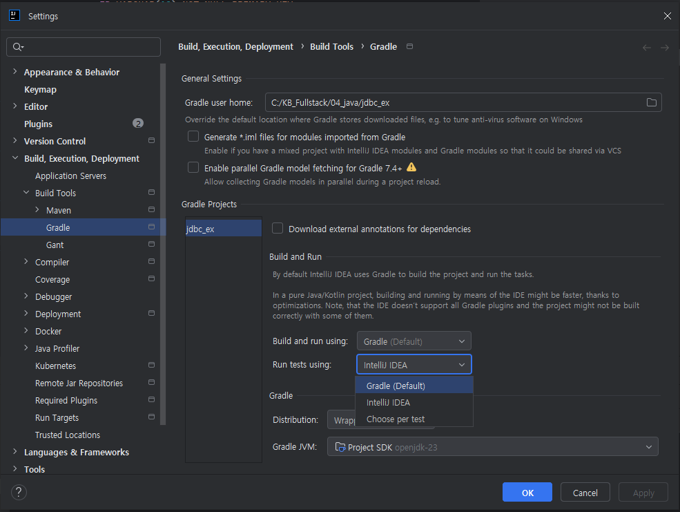Browse for Gradle user home folder icon
This screenshot has width=680, height=512.
tap(652, 102)
